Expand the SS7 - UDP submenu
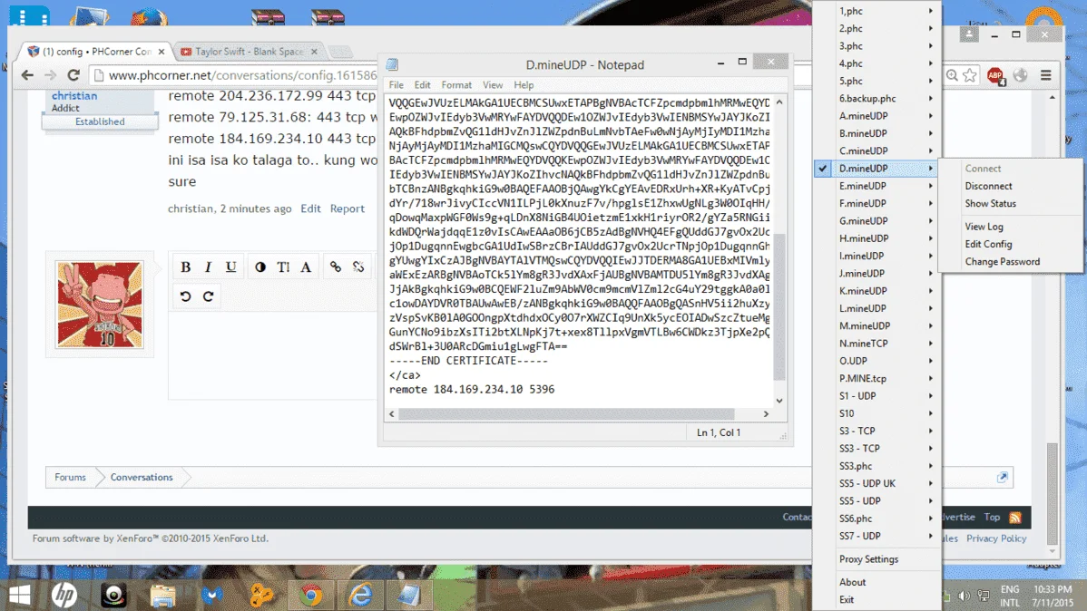Screen dimensions: 1087x611 (x=876, y=536)
